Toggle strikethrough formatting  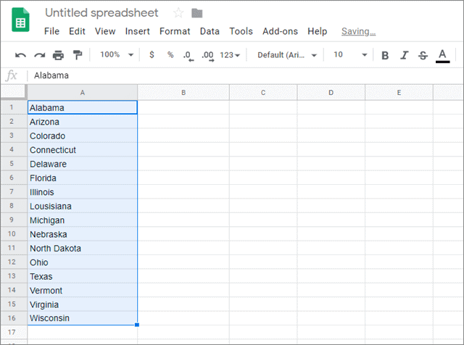pyautogui.click(x=423, y=55)
